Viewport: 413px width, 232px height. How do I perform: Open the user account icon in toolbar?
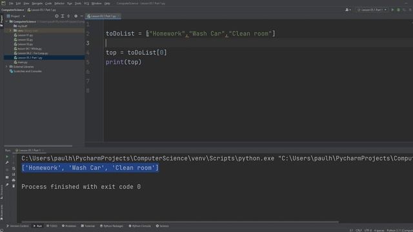(x=348, y=10)
